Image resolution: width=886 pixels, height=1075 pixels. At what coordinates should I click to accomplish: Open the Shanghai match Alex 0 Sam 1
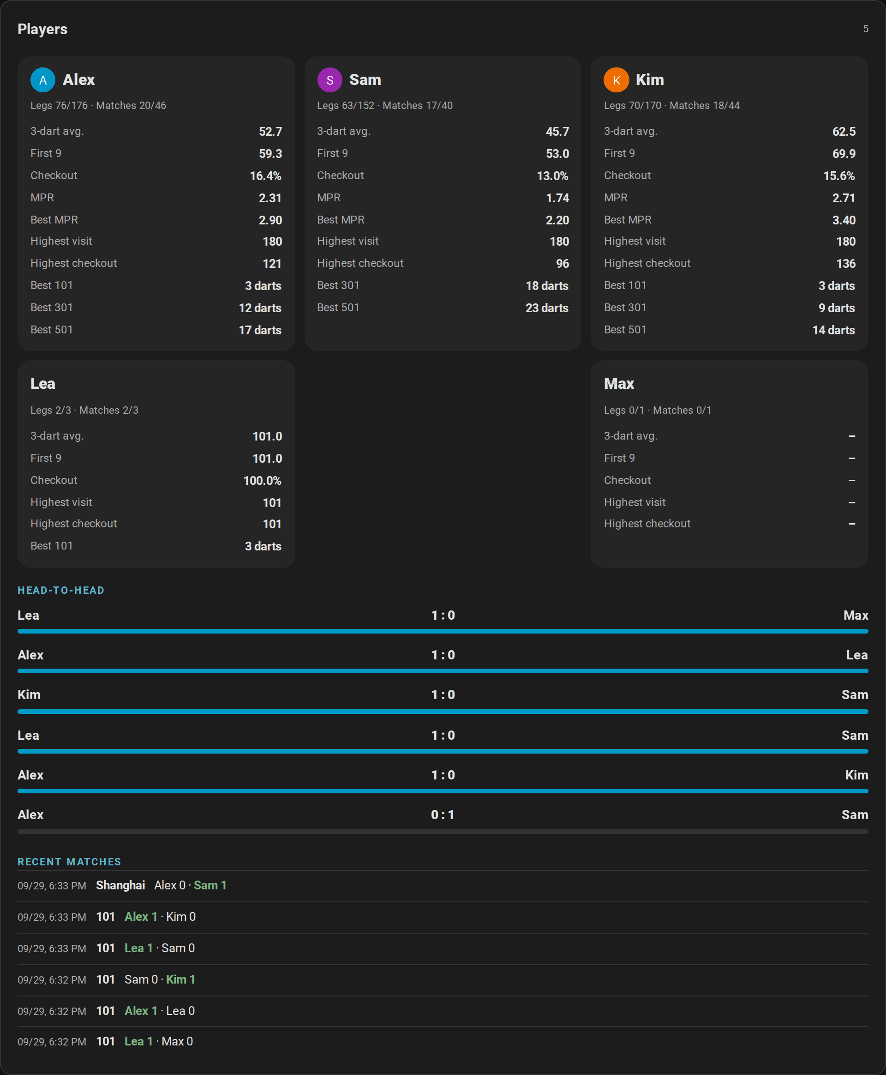[x=443, y=886]
